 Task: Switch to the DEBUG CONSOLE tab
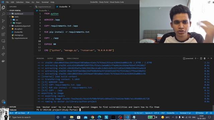pos(73,58)
